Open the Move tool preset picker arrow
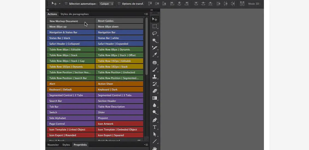309x150 pixels. coord(60,4)
